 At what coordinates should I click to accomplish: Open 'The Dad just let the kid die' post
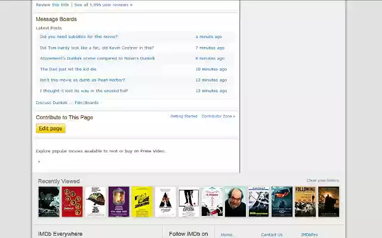click(x=68, y=69)
